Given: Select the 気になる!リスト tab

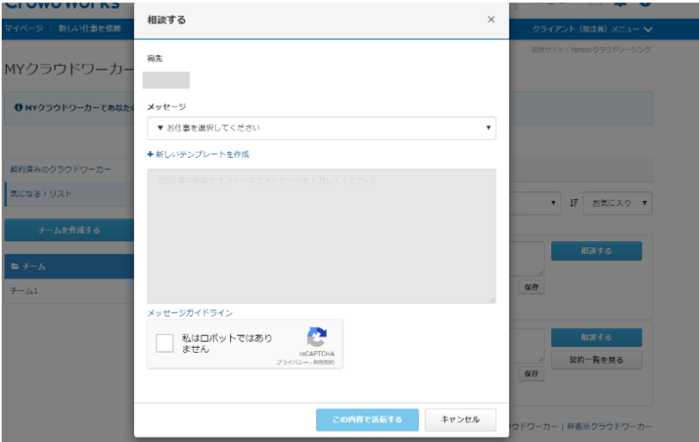Looking at the screenshot, I should tap(41, 194).
